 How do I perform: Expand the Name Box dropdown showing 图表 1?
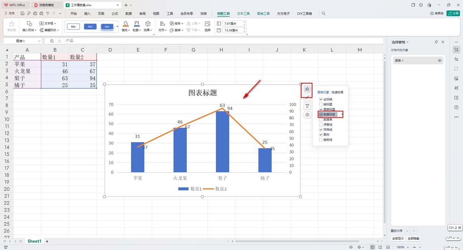tap(39, 41)
